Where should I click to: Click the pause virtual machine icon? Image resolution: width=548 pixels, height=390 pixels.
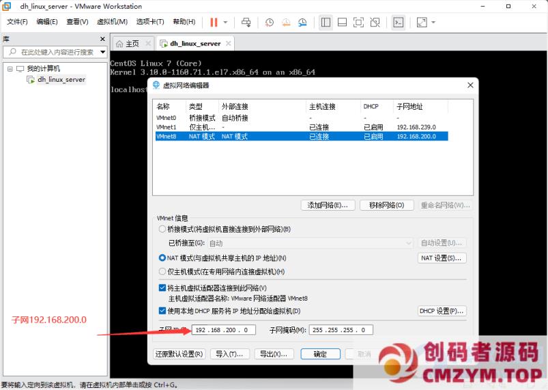pos(214,22)
